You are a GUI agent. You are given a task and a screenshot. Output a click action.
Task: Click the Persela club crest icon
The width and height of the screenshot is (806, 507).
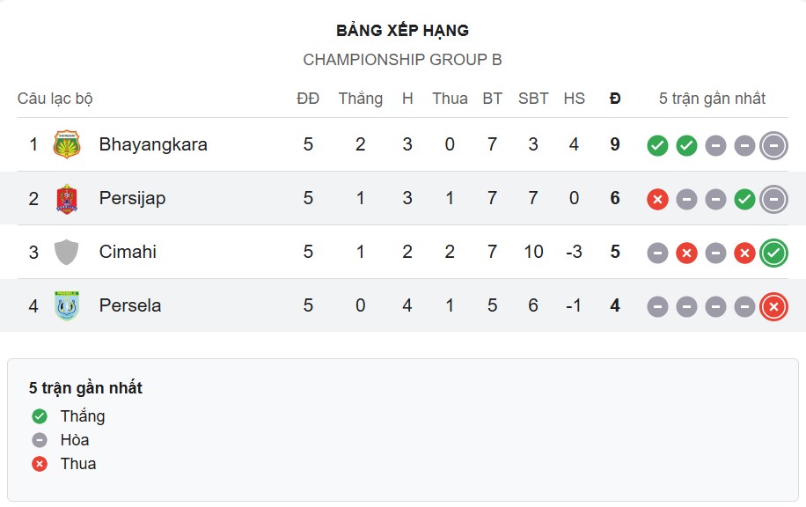pyautogui.click(x=67, y=306)
